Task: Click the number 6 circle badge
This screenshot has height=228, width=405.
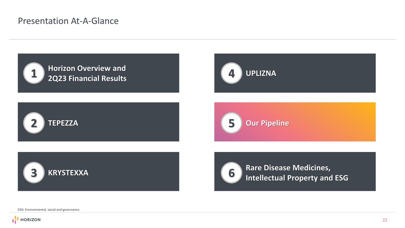Action: click(x=232, y=173)
